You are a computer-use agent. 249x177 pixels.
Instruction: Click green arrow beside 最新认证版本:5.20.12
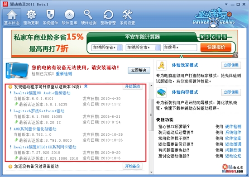(x=16, y=122)
